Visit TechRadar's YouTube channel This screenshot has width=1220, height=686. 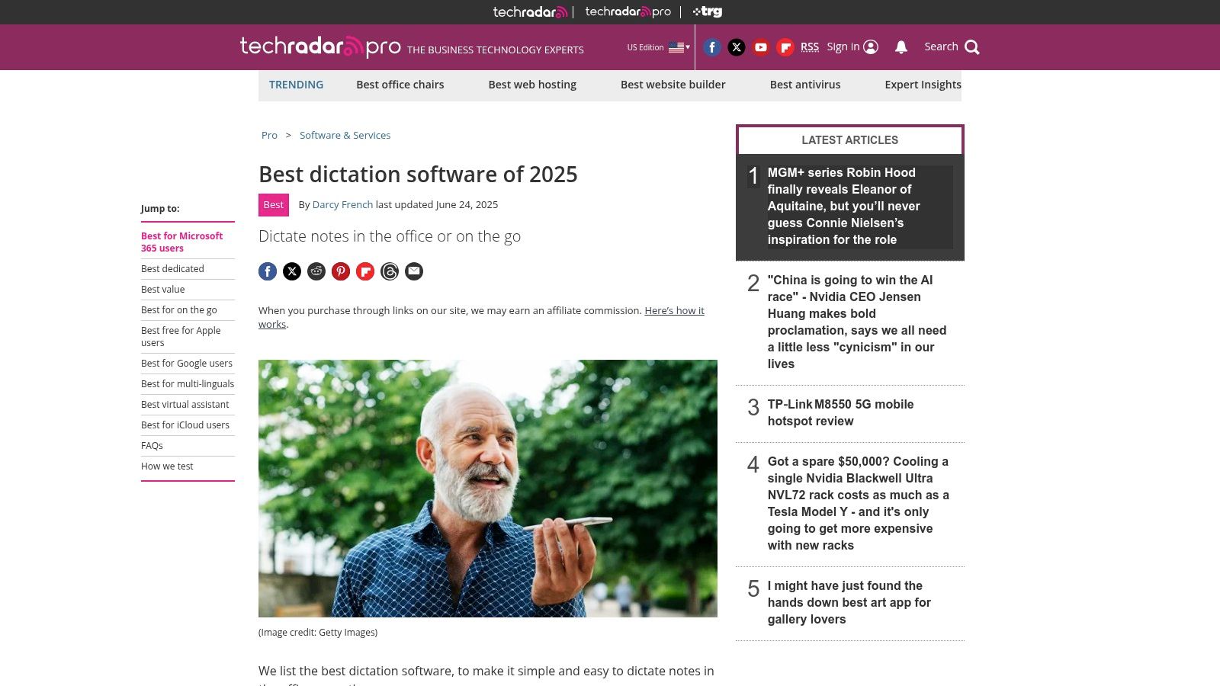(x=760, y=46)
